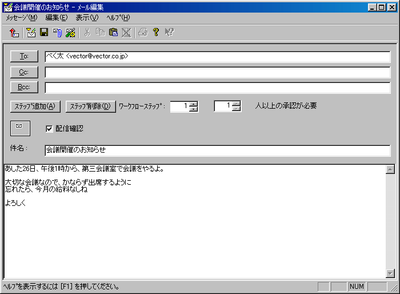Increase approver count with up arrow
The image size is (400, 294).
pyautogui.click(x=237, y=104)
